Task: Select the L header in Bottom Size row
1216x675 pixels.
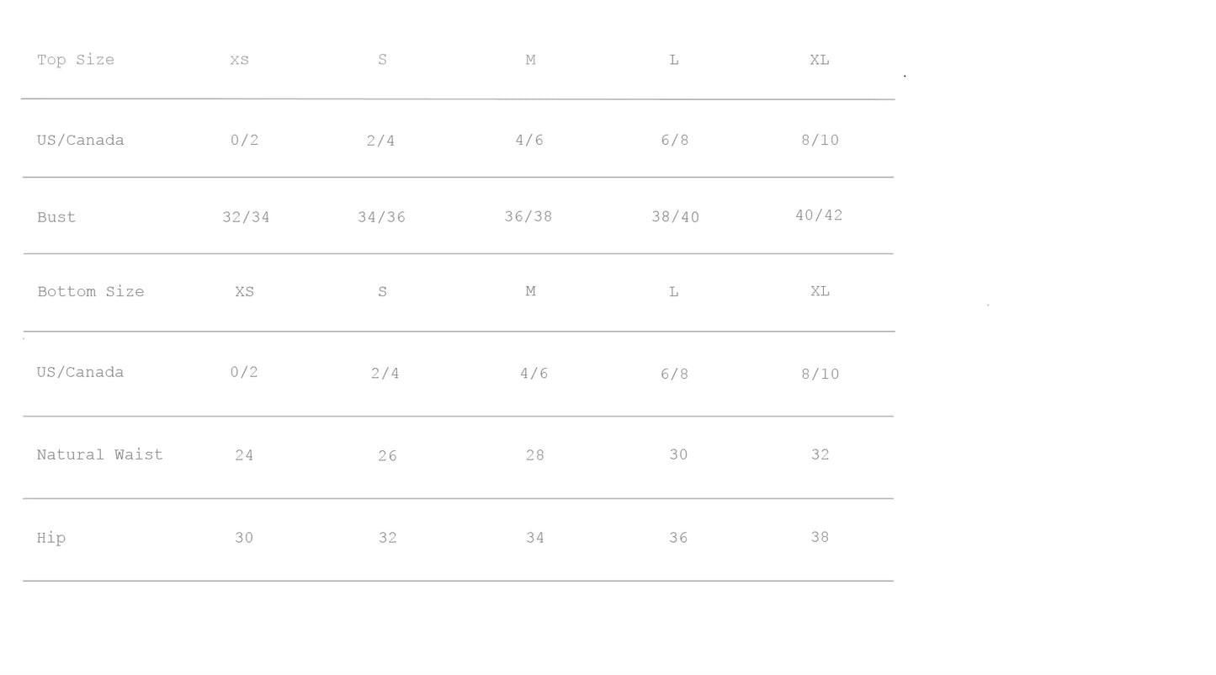Action: pos(674,292)
